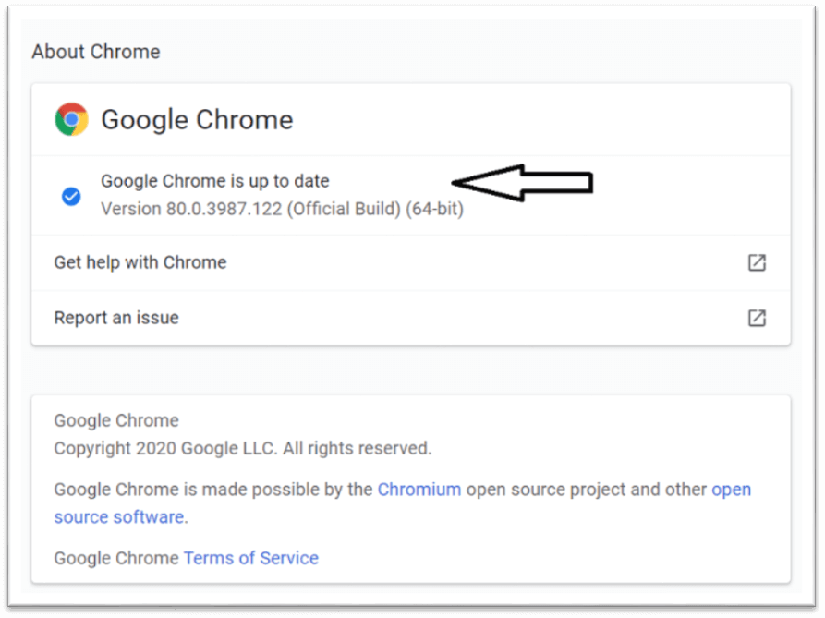This screenshot has width=825, height=618.
Task: Select Report an issue row
Action: click(x=410, y=318)
